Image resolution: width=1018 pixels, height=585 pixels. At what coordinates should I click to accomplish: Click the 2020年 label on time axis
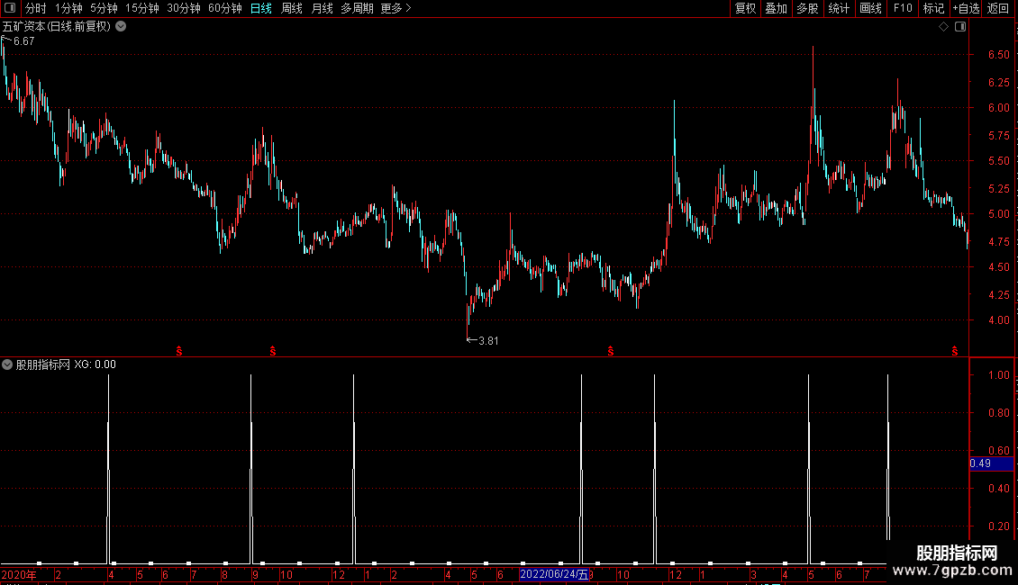click(19, 574)
